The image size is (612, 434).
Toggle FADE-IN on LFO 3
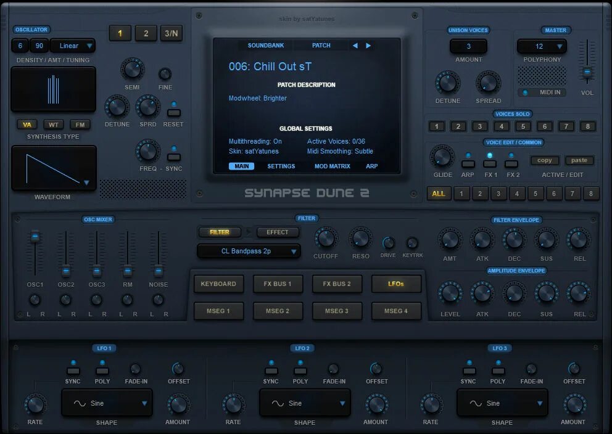531,371
